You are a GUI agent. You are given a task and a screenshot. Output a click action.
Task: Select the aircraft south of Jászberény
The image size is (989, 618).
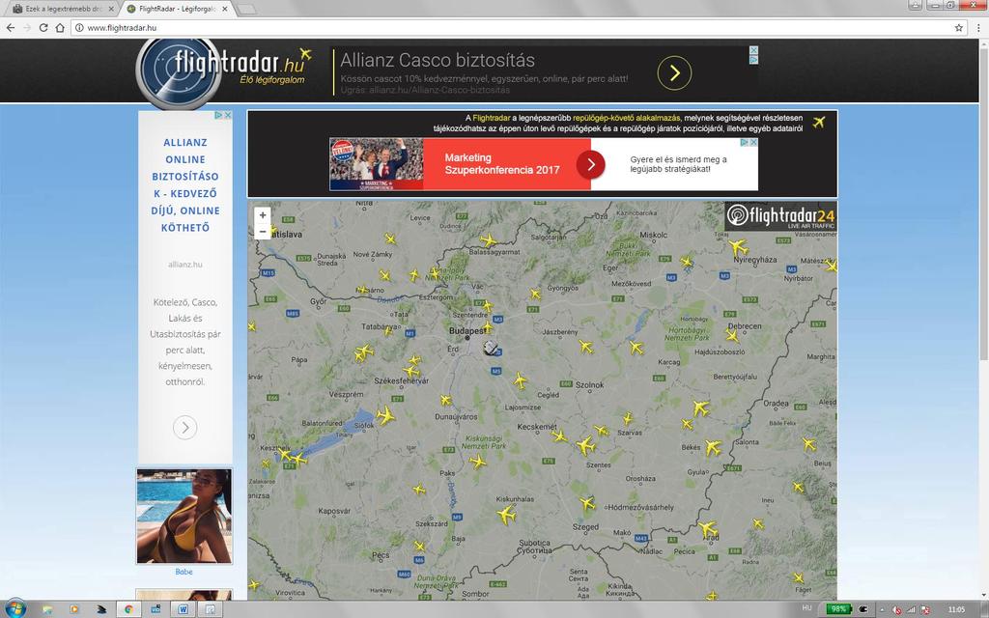click(586, 347)
